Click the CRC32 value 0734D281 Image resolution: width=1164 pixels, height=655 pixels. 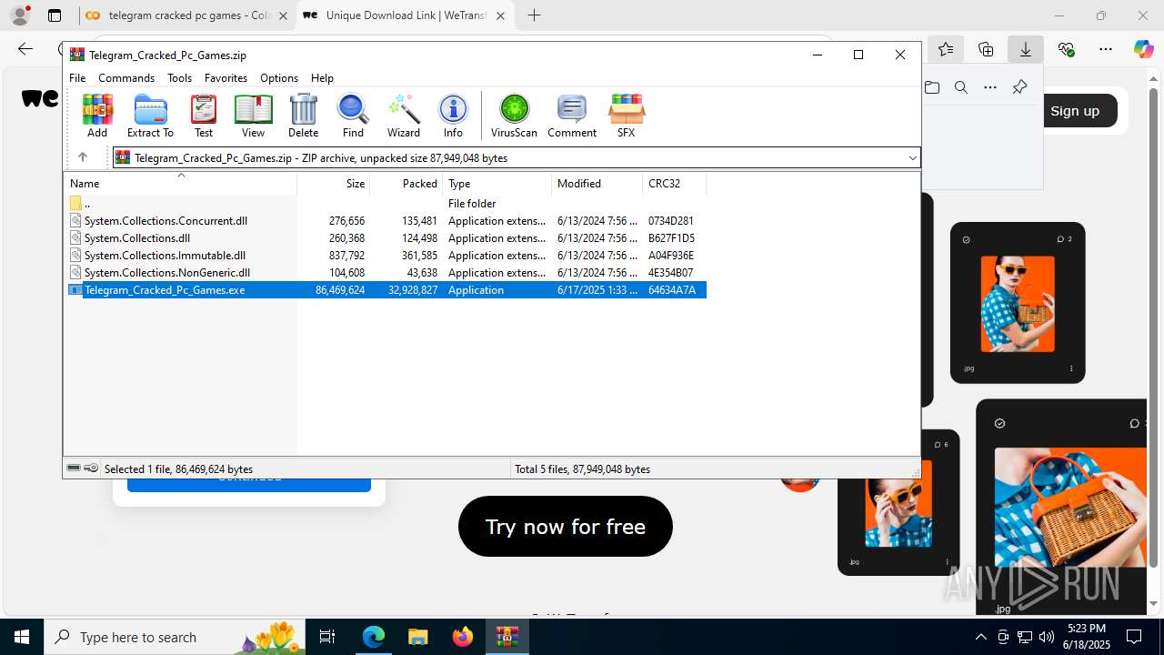point(671,221)
